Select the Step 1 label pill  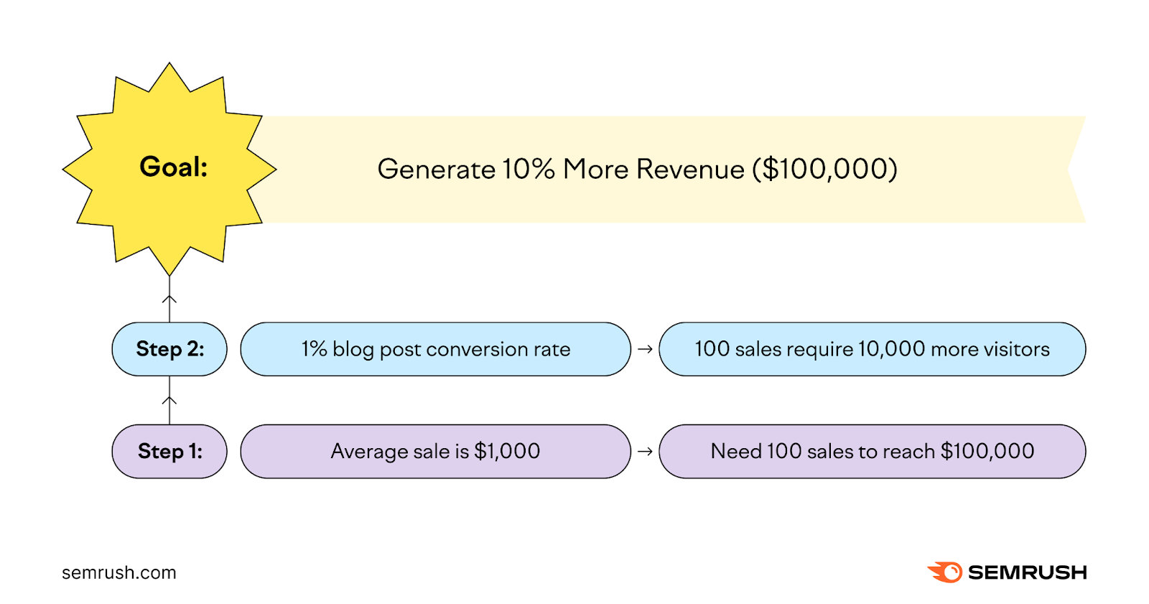coord(169,451)
